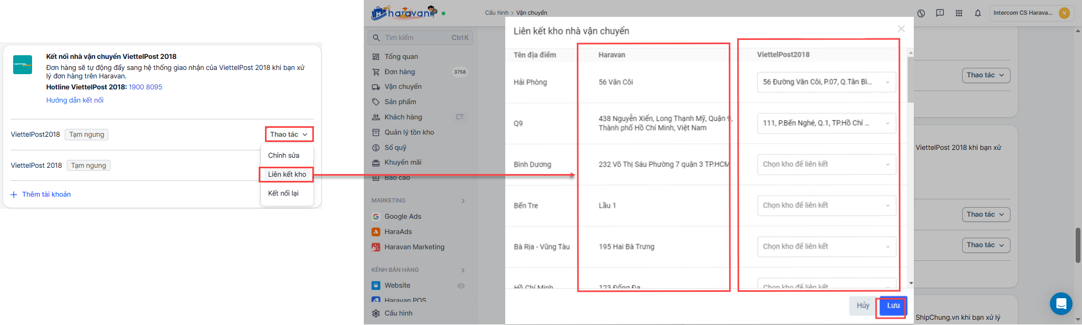Click the yellow V account avatar
This screenshot has height=325, width=1082.
pos(1065,13)
